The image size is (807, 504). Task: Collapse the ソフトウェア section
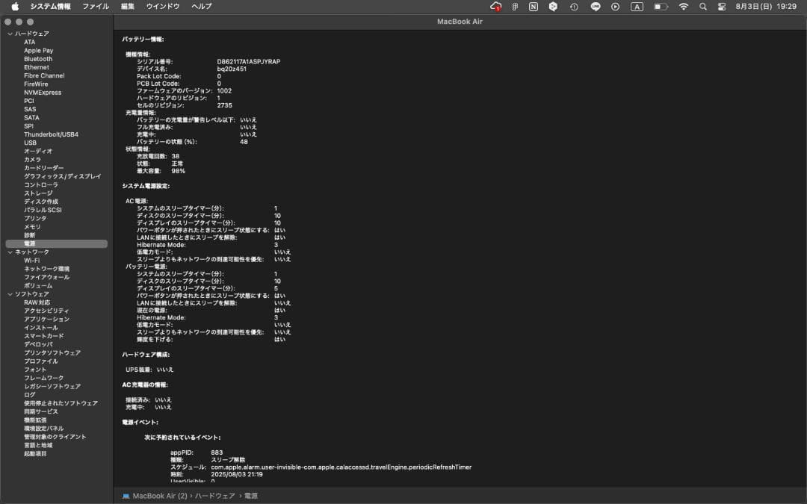point(9,294)
